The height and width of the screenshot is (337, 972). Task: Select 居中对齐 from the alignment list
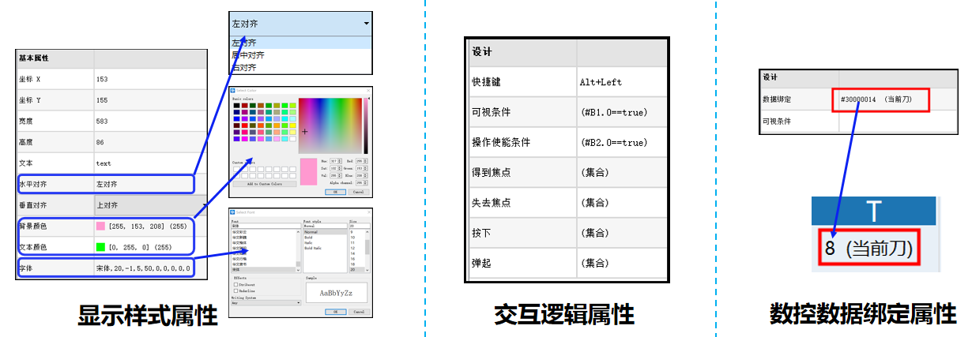[x=248, y=55]
